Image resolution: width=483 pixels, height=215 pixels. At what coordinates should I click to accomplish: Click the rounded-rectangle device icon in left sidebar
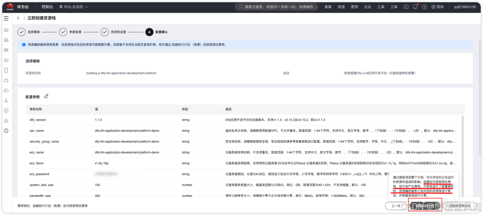[x=6, y=70]
